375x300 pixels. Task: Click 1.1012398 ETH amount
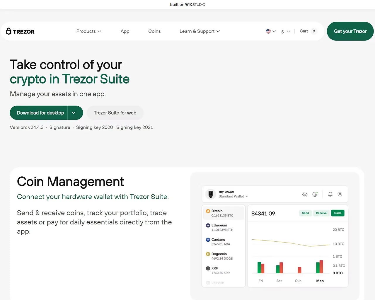click(x=222, y=230)
